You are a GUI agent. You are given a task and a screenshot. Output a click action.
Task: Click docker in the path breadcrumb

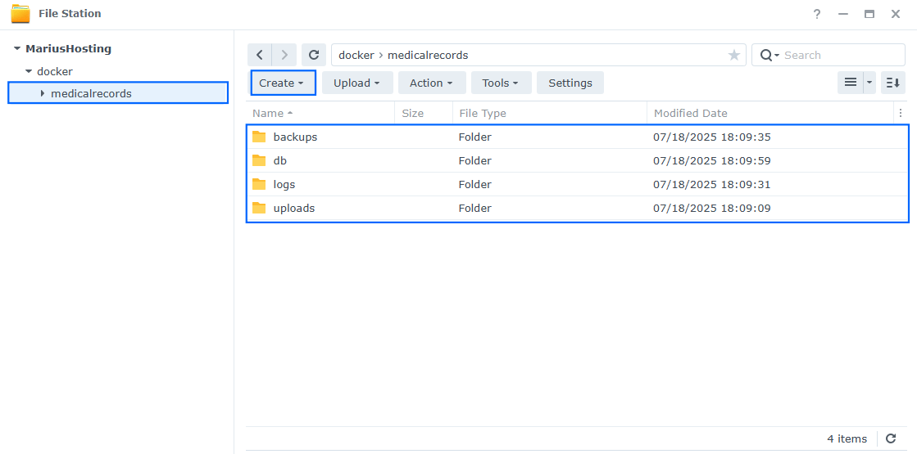click(356, 55)
